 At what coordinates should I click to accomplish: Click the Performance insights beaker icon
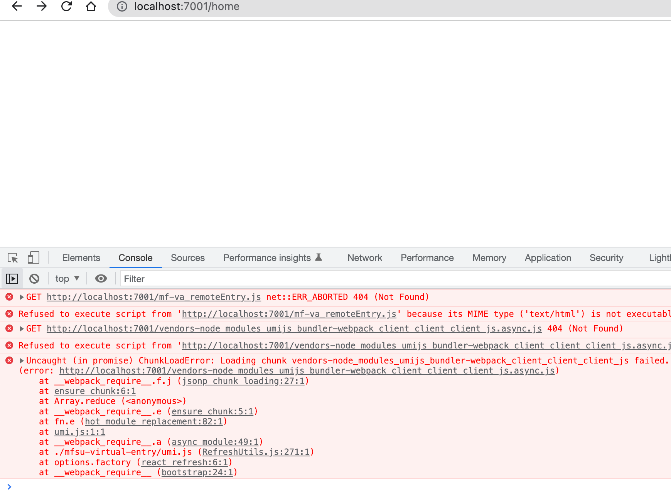(318, 257)
